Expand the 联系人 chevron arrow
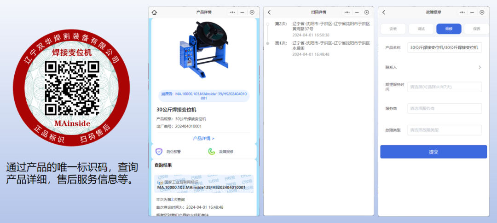Image resolution: width=497 pixels, height=223 pixels. coord(480,67)
